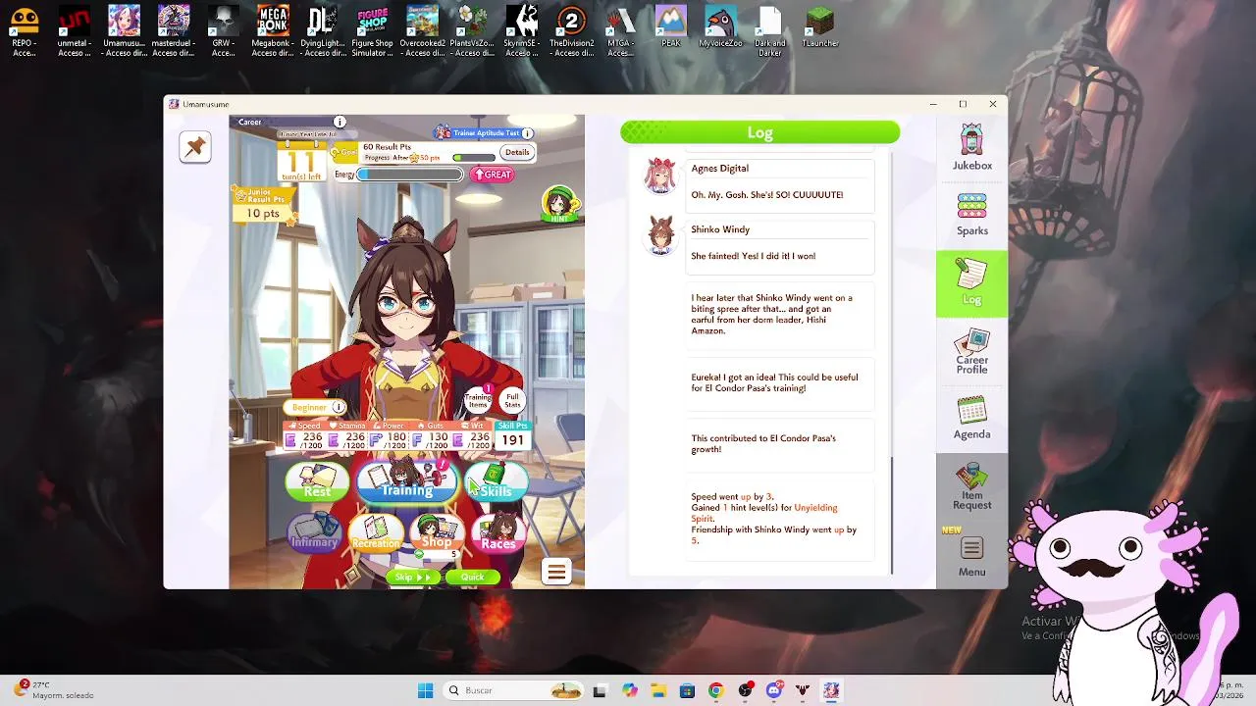1256x706 pixels.
Task: Open the Figure Shop Simulator shortcut
Action: (373, 30)
